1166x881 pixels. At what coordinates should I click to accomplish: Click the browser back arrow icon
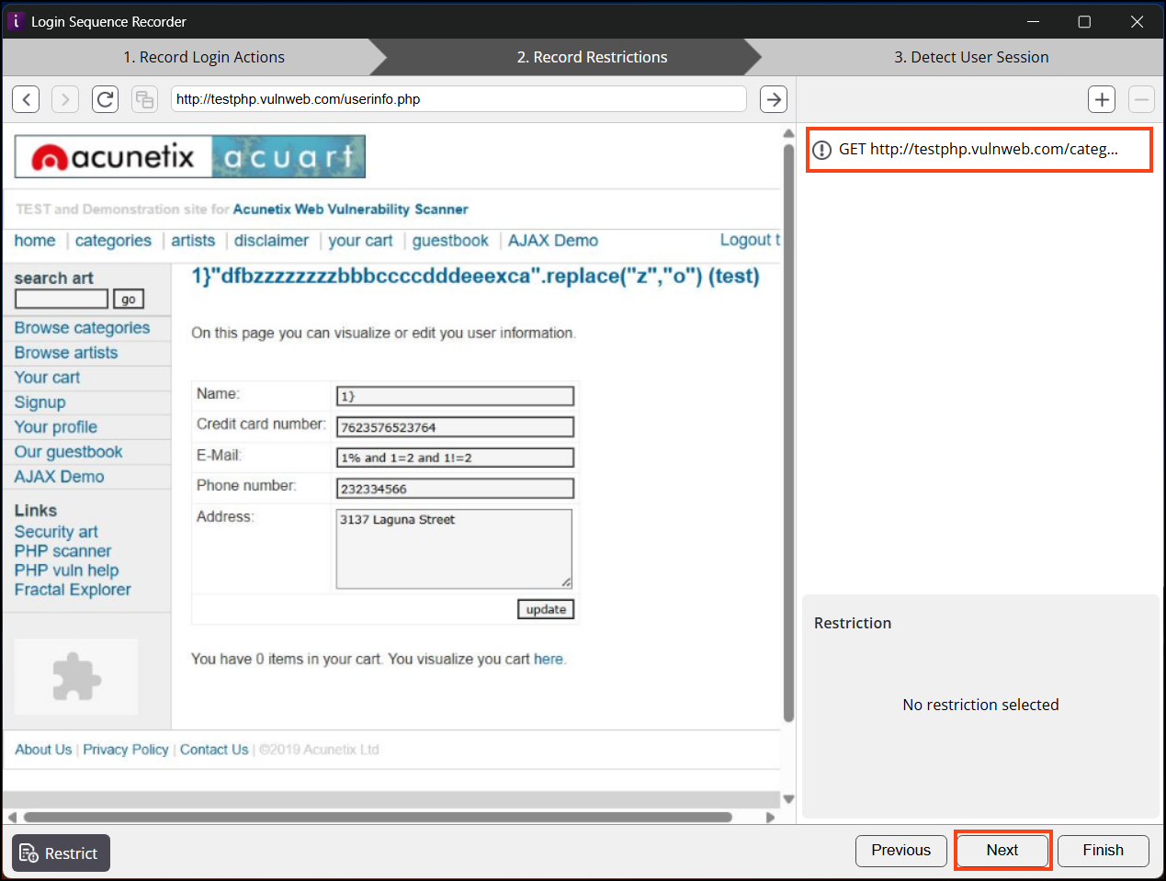[26, 99]
